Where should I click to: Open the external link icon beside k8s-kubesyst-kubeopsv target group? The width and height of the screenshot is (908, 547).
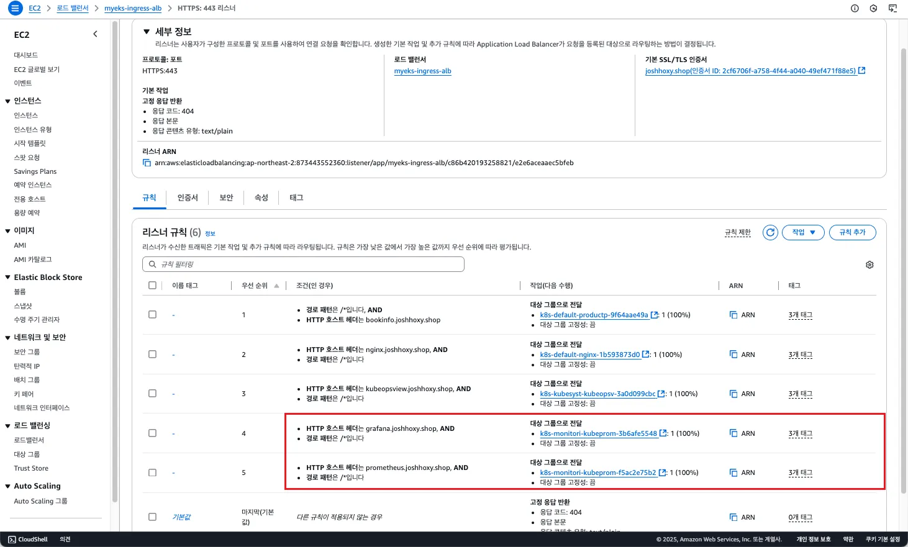(x=661, y=394)
